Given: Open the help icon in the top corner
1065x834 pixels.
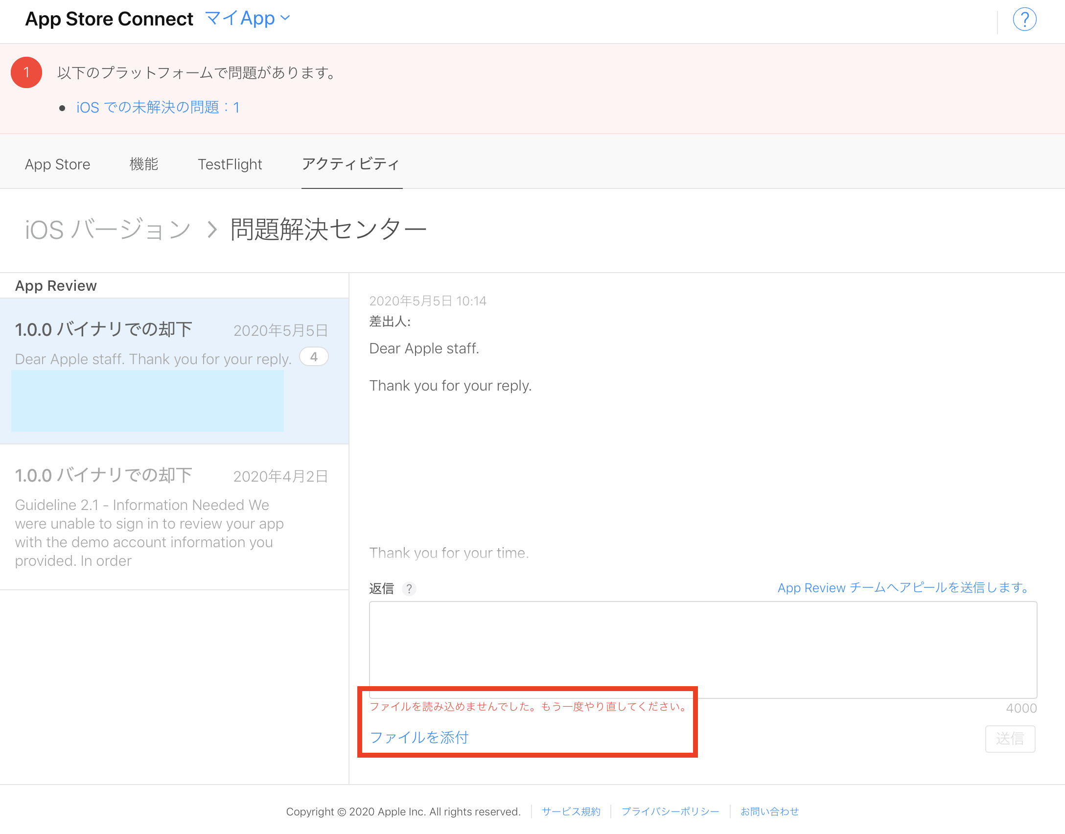Looking at the screenshot, I should (1025, 19).
